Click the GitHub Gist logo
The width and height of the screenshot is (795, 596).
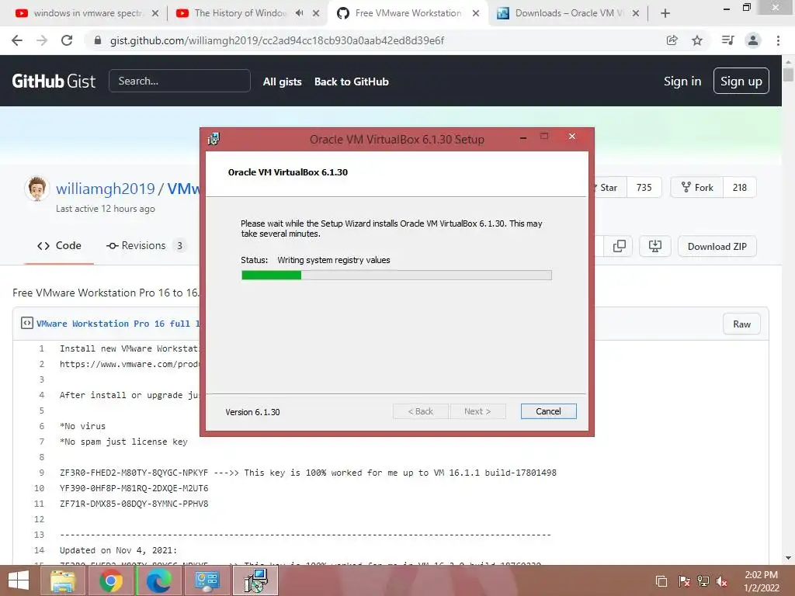click(54, 81)
